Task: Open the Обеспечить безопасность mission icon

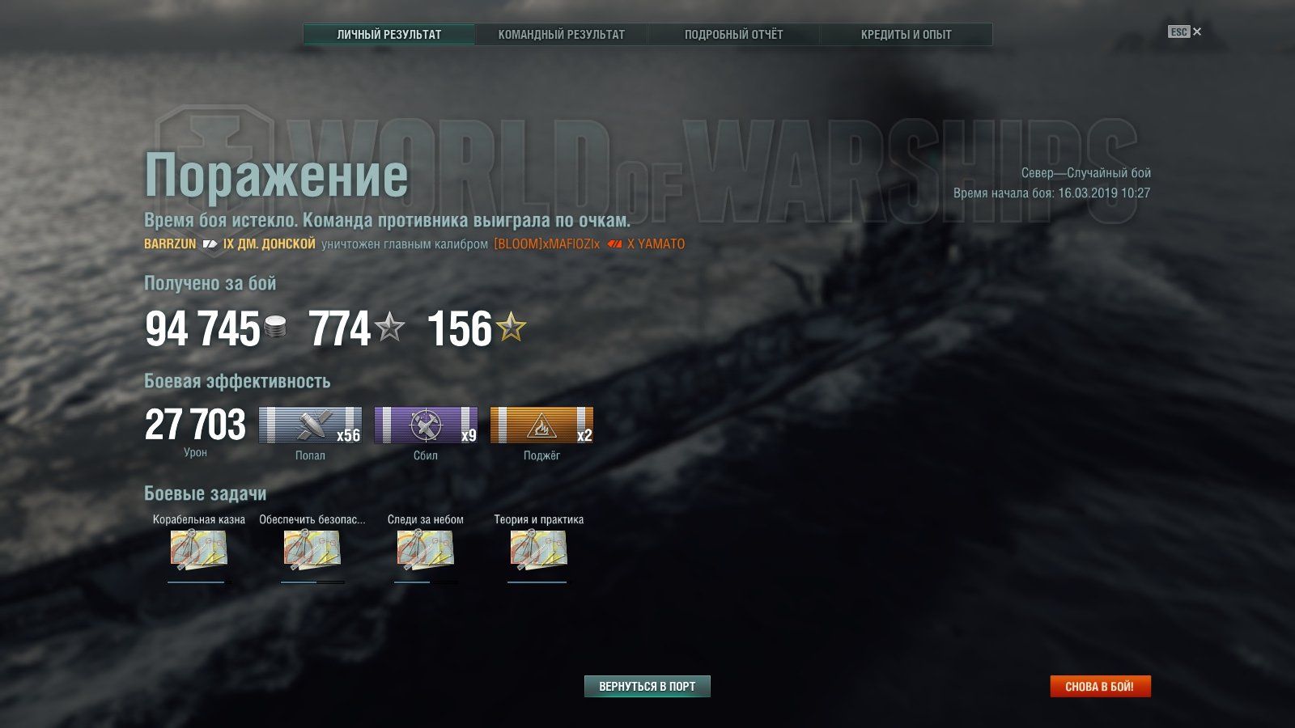Action: click(312, 550)
